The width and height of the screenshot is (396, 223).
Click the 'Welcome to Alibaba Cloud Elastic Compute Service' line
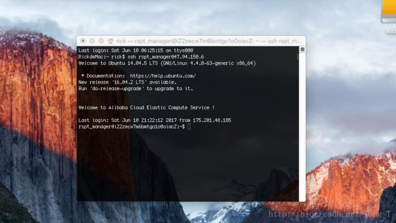[146, 108]
